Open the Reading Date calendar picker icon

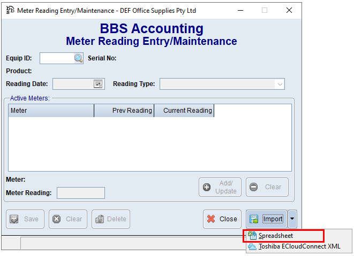(x=98, y=84)
